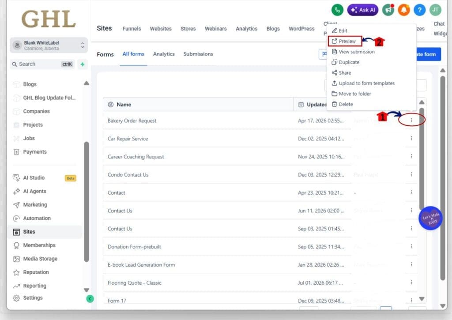Screen dimensions: 452x320
Task: Click the Sites sidebar icon
Action: point(16,232)
